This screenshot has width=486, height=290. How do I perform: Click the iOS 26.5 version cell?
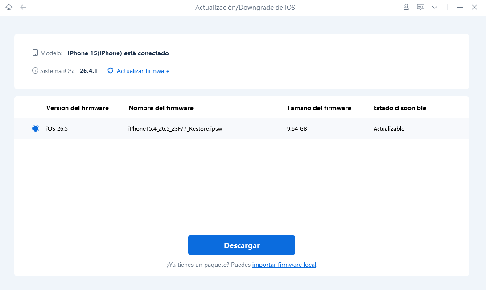point(57,129)
